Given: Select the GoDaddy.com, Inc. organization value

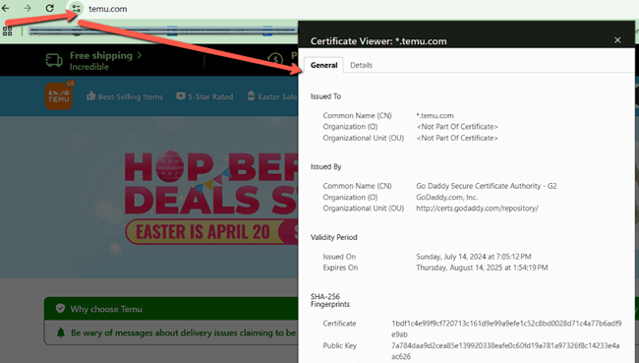Looking at the screenshot, I should click(446, 198).
